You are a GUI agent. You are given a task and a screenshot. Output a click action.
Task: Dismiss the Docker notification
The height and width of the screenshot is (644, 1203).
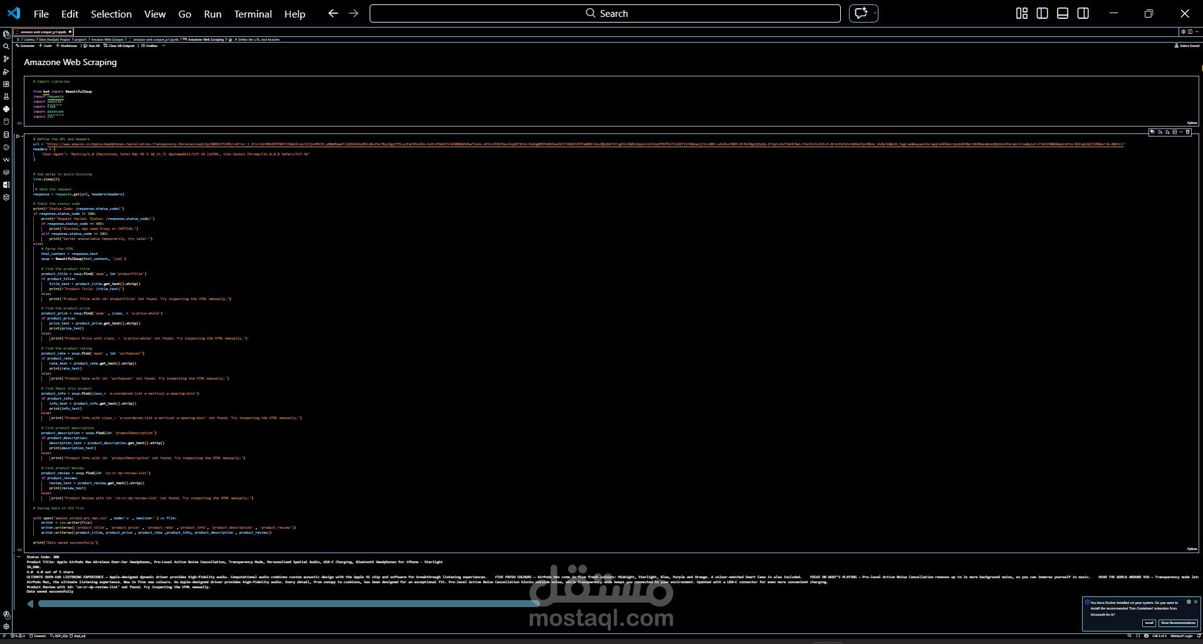click(1195, 601)
